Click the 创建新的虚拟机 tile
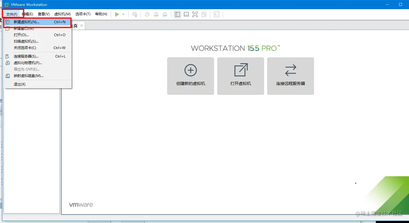This screenshot has height=223, width=409. pyautogui.click(x=191, y=76)
